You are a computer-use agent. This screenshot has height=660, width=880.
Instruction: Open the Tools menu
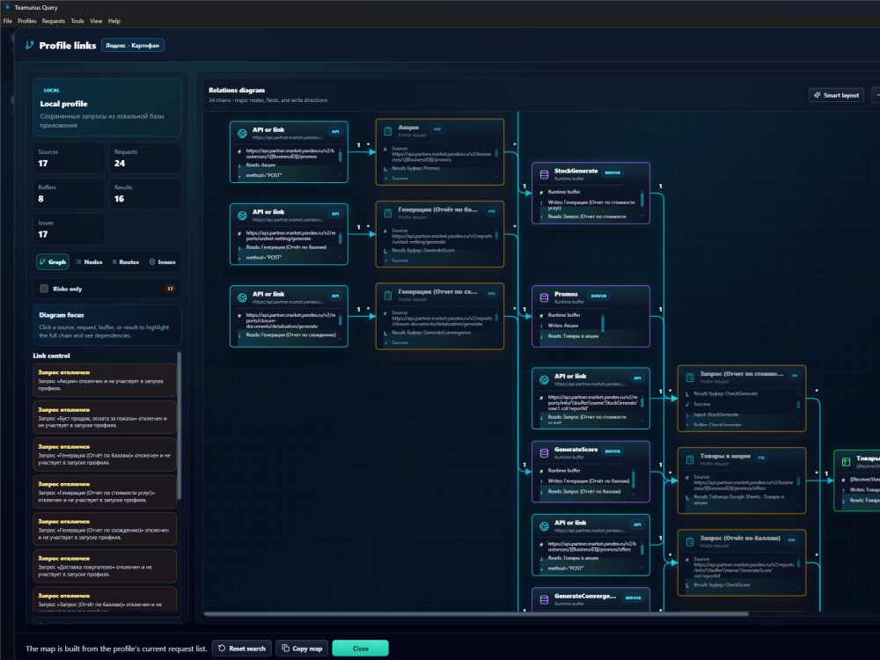point(77,21)
